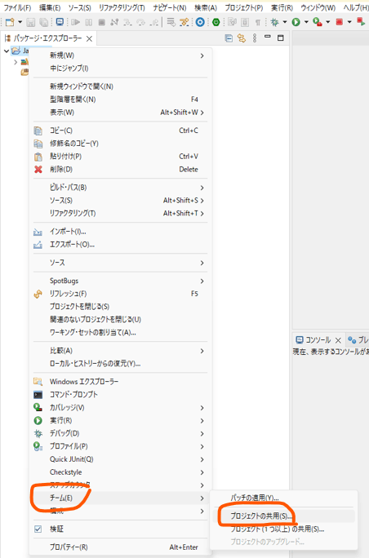
Task: Open dropdown arrow next to Run icon
Action: coord(306,22)
